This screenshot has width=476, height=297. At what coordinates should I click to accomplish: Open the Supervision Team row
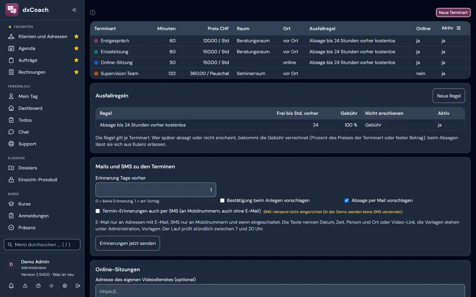pyautogui.click(x=280, y=74)
